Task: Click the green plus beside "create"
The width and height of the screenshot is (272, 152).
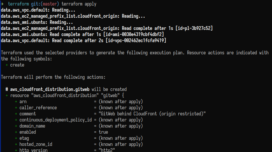Action: [7, 65]
